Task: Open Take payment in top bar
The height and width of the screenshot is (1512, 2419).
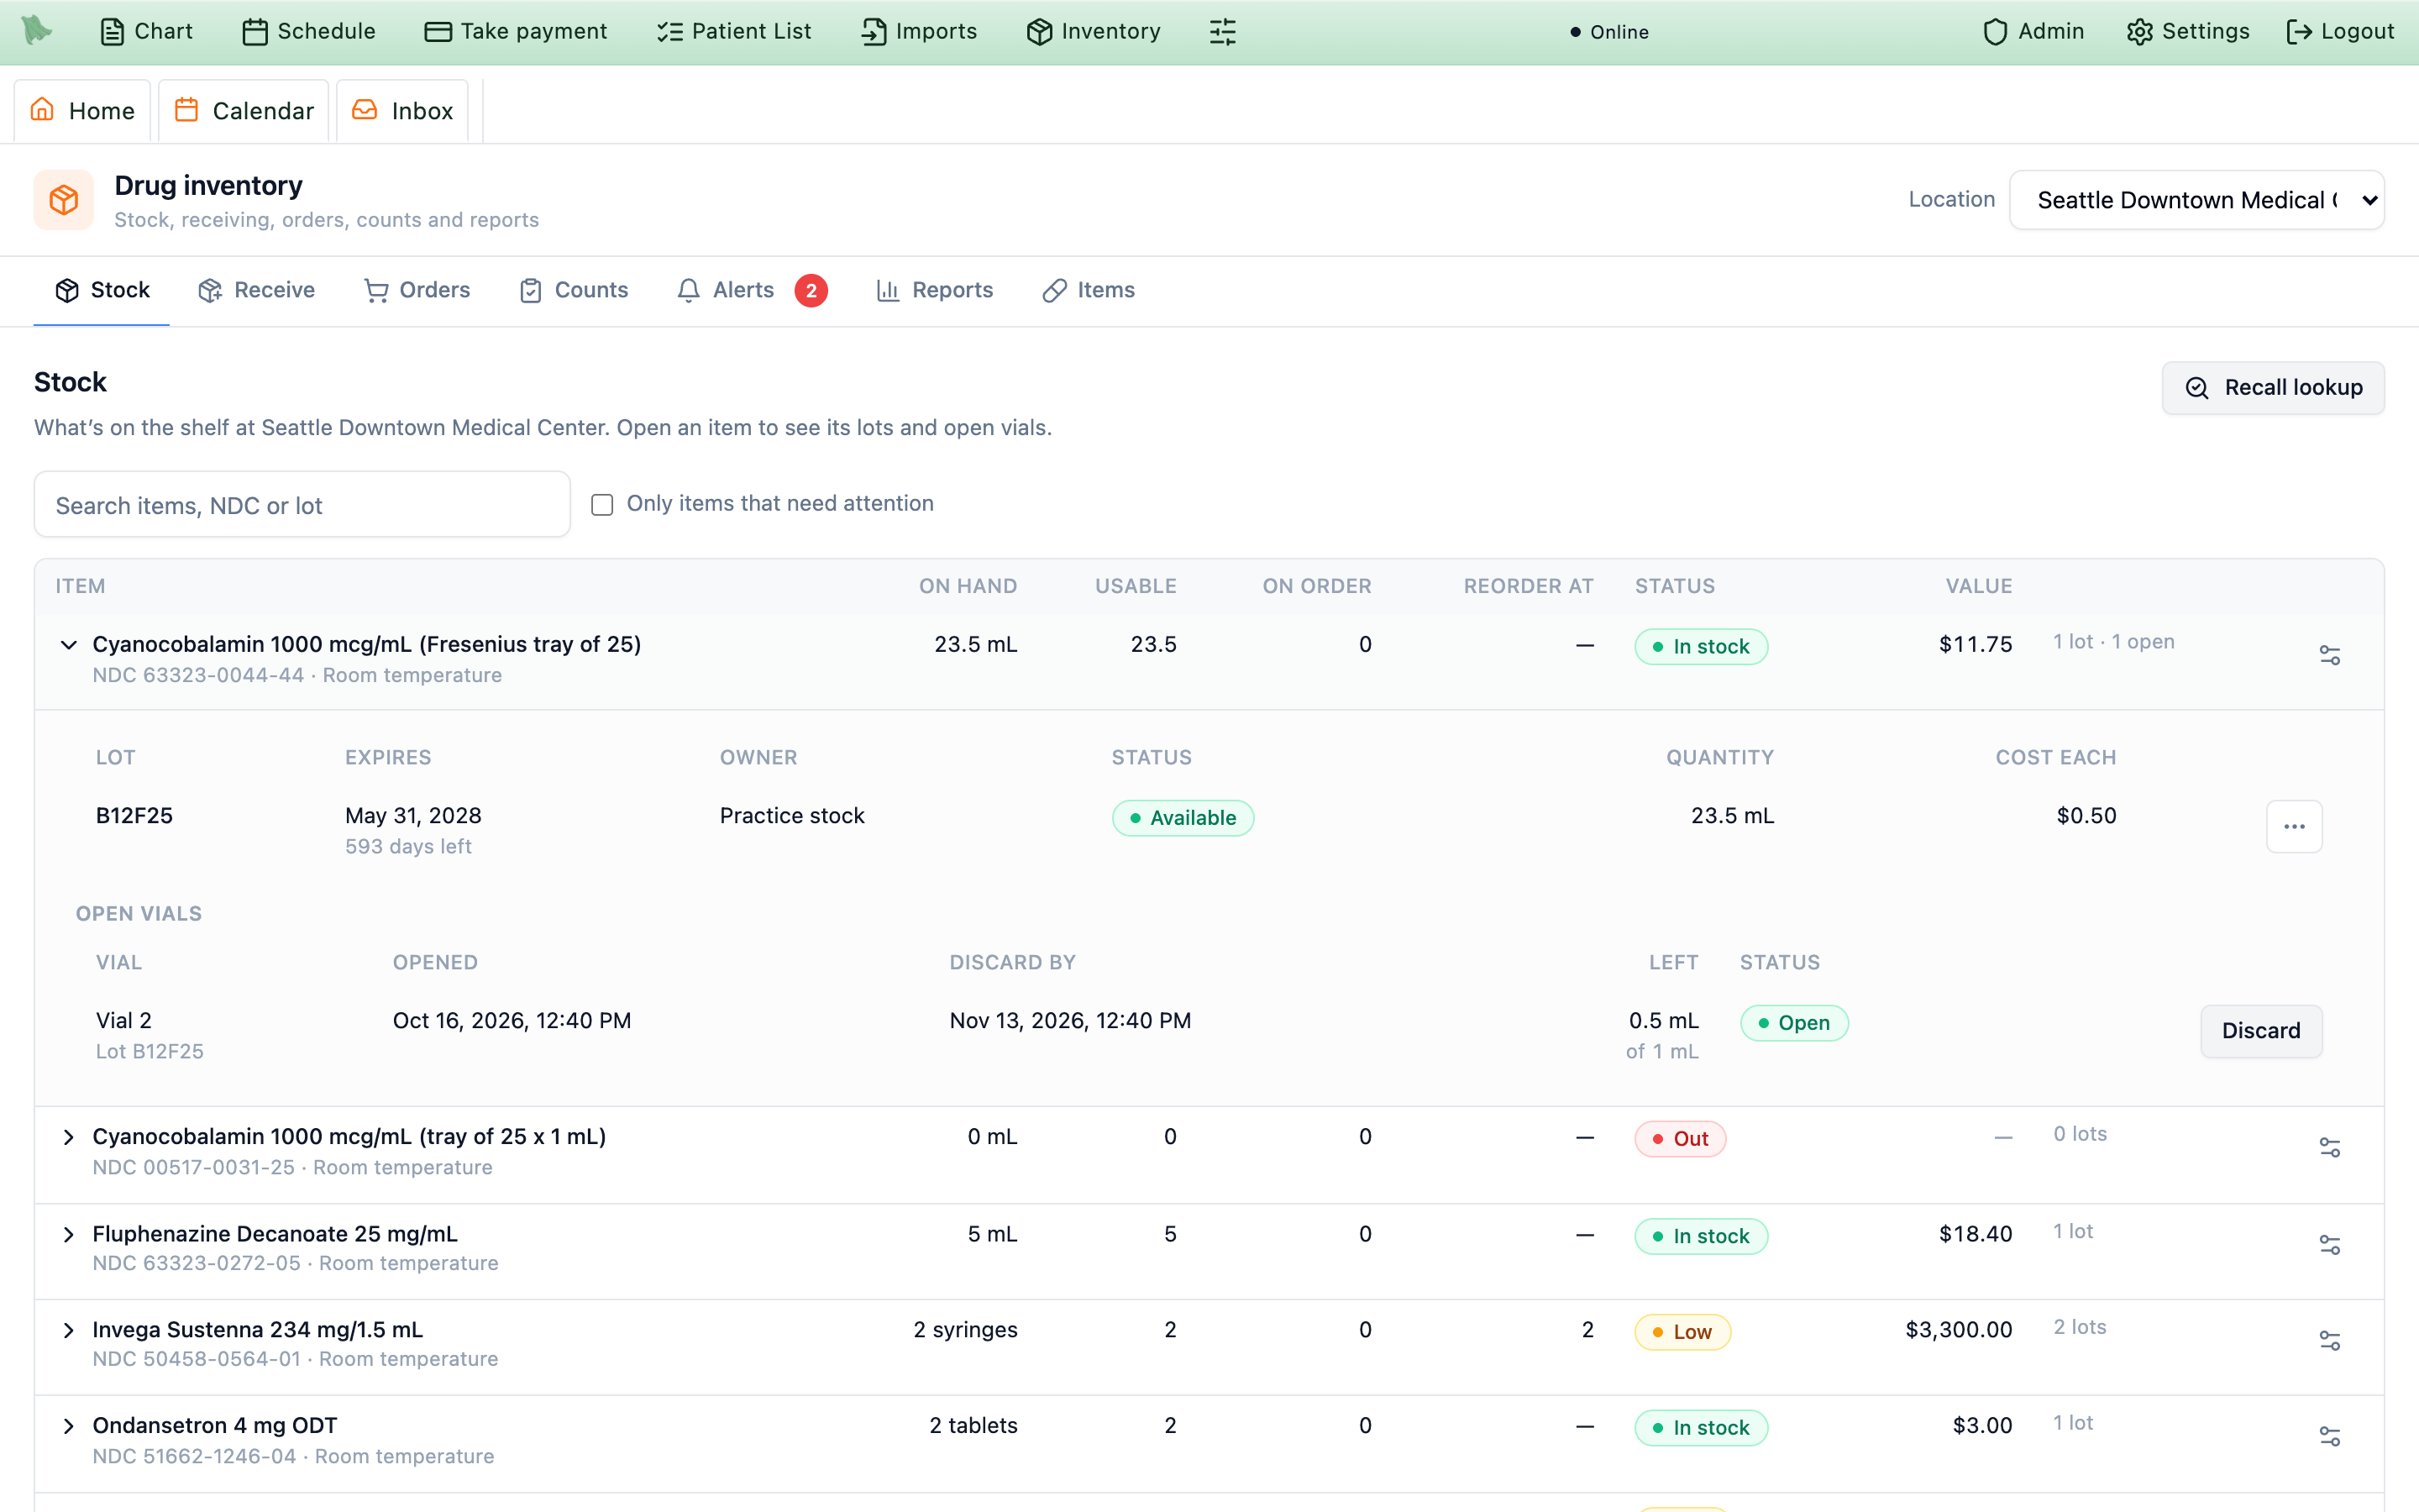Action: (516, 32)
